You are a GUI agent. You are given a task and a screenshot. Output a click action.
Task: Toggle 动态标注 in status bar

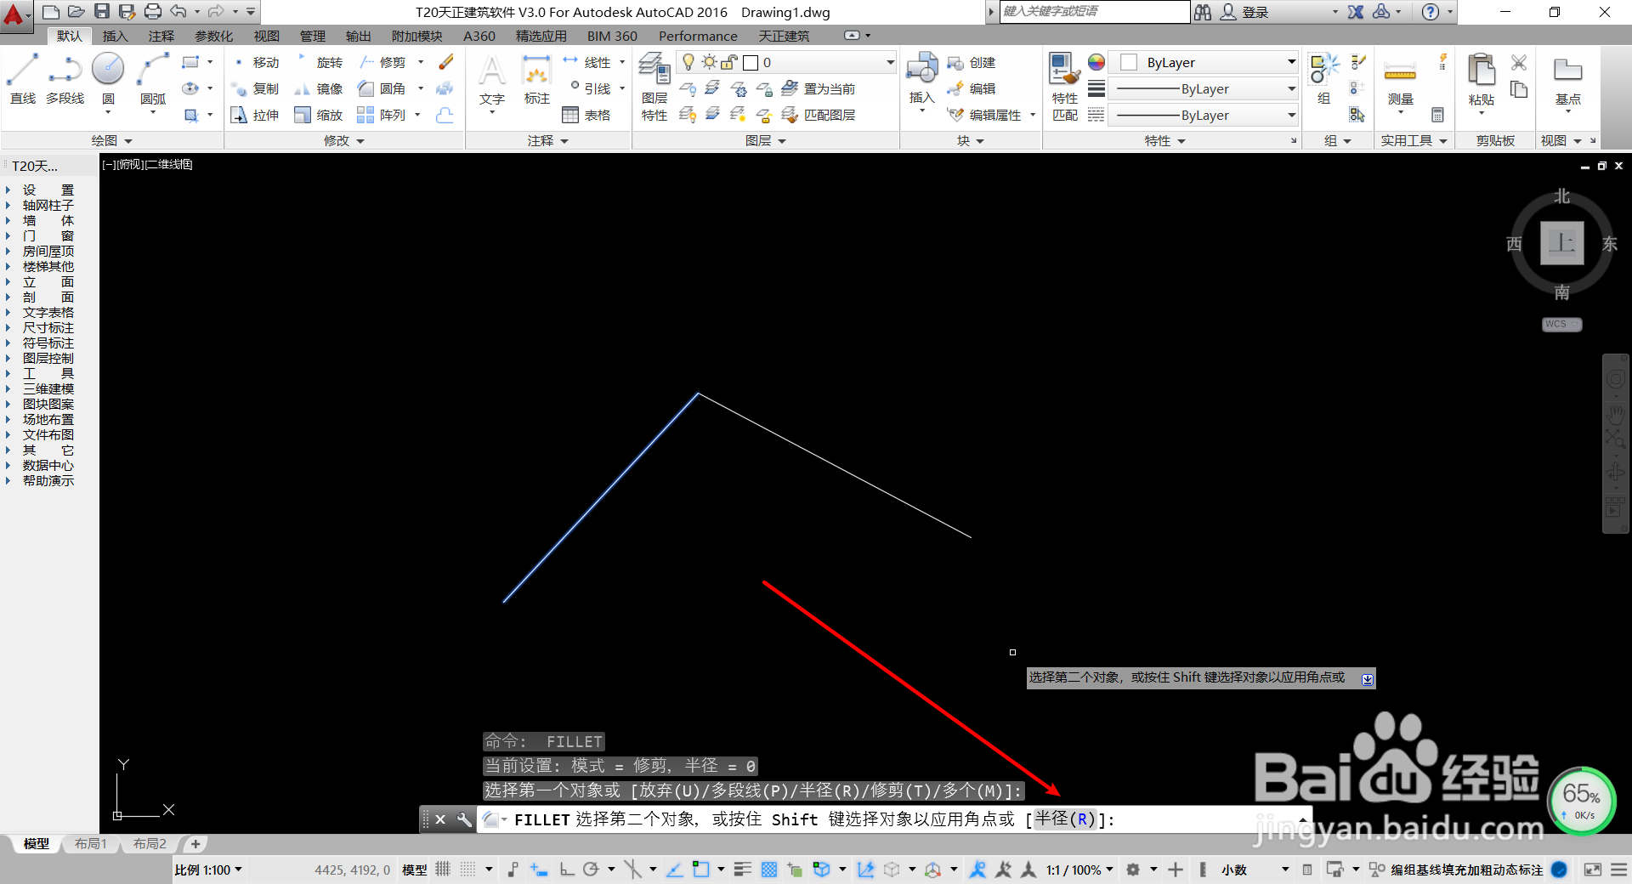[1518, 870]
